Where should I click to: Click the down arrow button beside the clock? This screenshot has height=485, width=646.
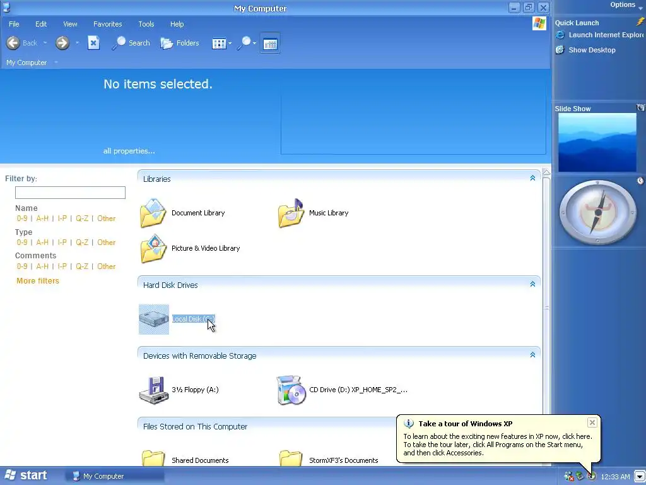639,477
